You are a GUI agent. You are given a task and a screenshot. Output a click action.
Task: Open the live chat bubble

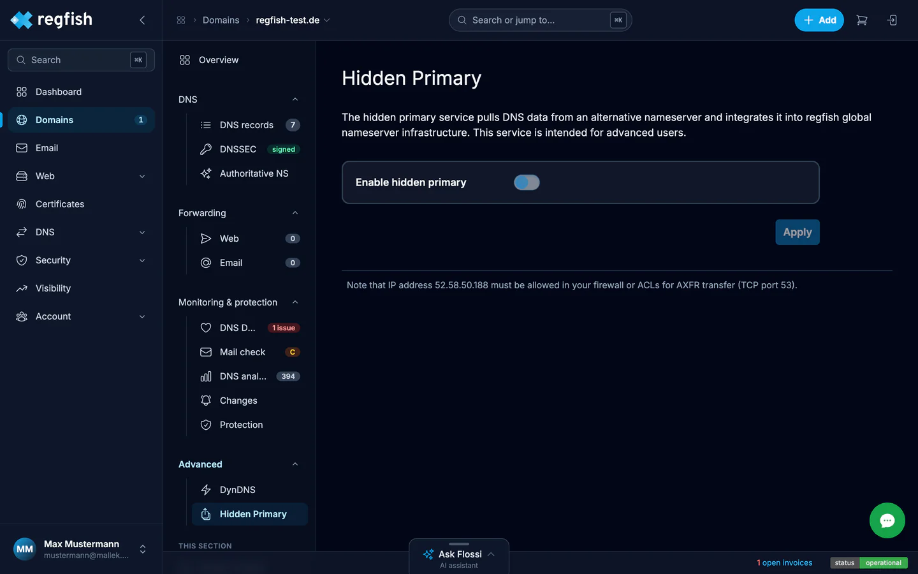(887, 520)
